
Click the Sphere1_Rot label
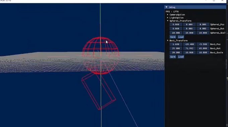coord(217,29)
